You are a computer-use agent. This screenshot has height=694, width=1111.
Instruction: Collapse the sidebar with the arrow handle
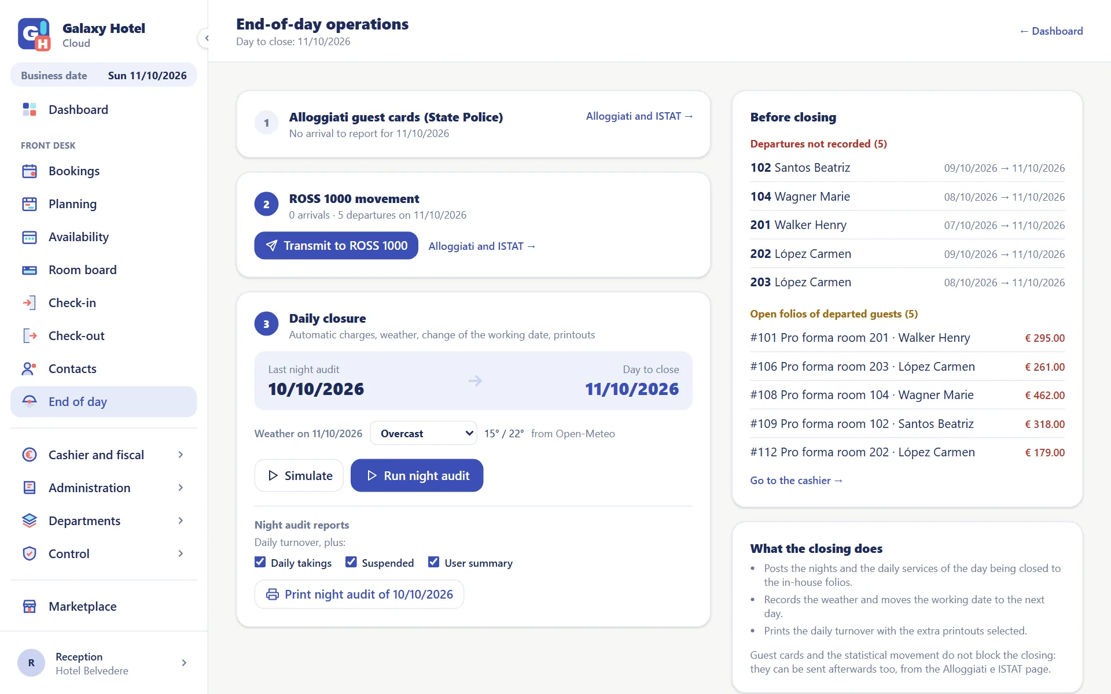[x=206, y=38]
